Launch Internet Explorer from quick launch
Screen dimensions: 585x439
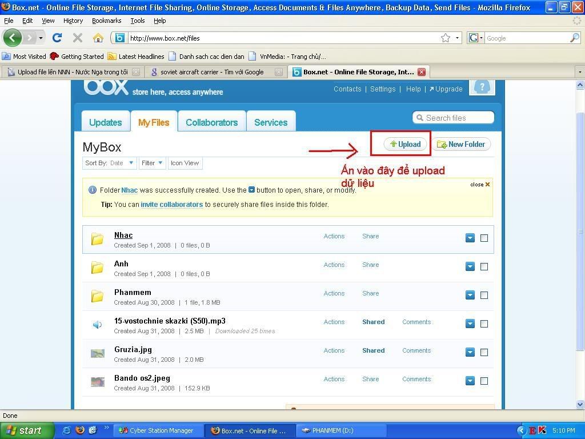tap(67, 430)
